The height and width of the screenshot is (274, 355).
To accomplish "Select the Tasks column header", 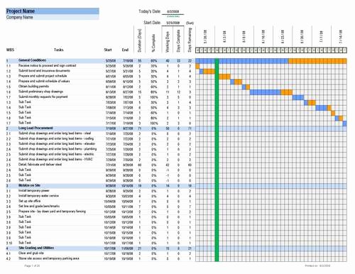I will point(59,50).
